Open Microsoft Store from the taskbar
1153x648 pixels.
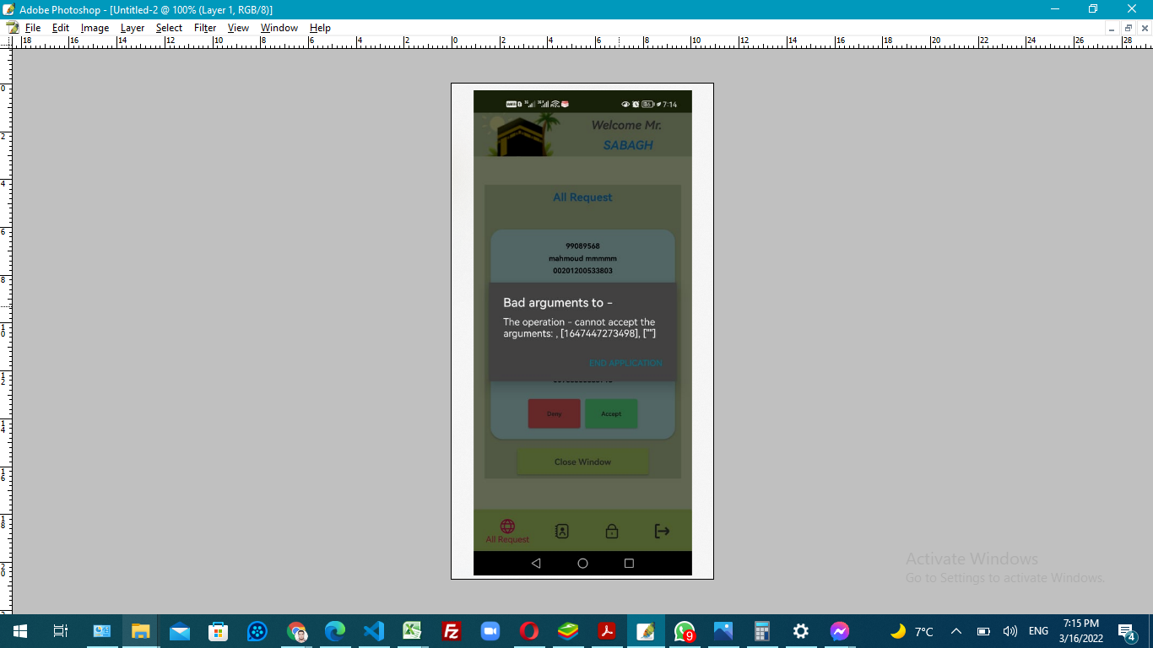coord(219,631)
